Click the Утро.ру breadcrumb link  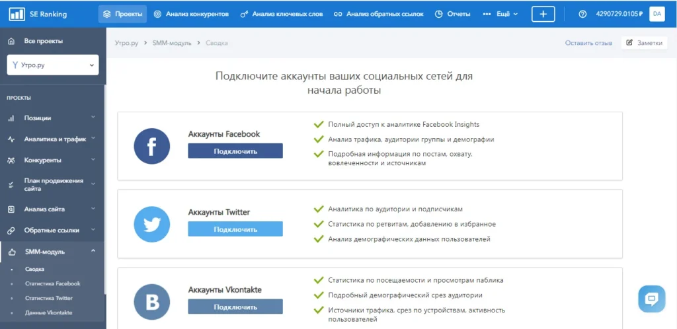[126, 43]
